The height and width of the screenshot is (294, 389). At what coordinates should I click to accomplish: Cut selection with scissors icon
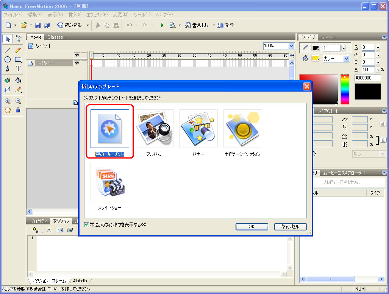(98, 25)
